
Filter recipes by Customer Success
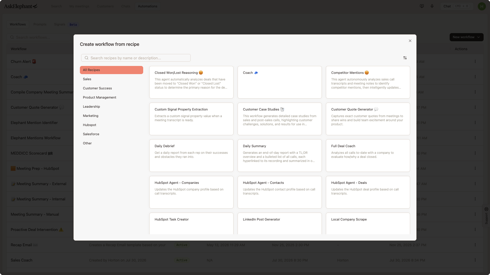tap(112, 88)
